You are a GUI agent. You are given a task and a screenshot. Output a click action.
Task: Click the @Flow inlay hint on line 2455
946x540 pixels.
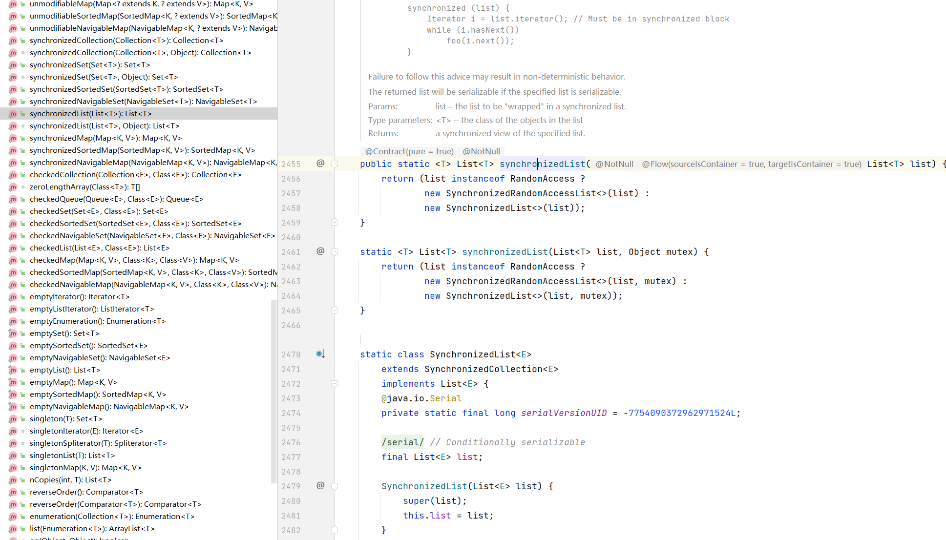click(751, 164)
